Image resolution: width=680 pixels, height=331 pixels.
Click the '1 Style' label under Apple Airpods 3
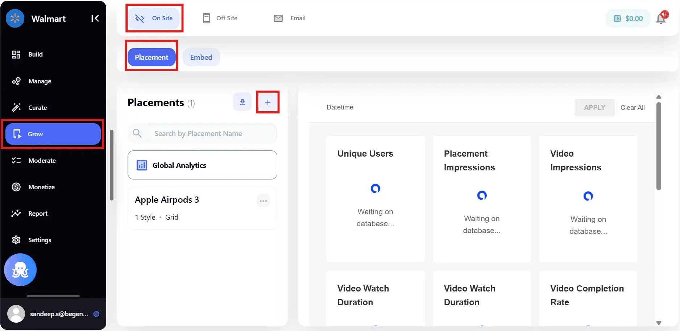point(145,217)
